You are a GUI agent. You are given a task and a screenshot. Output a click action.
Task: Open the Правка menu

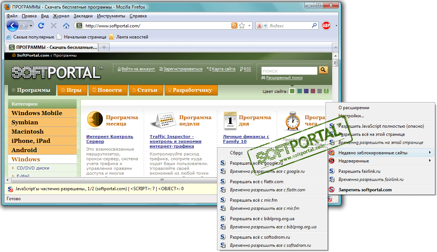point(29,16)
